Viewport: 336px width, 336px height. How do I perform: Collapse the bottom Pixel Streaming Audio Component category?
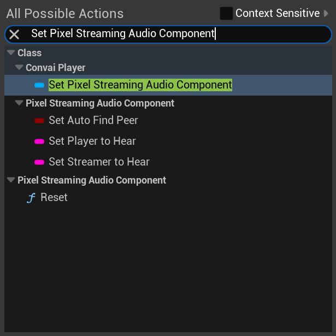(x=11, y=180)
